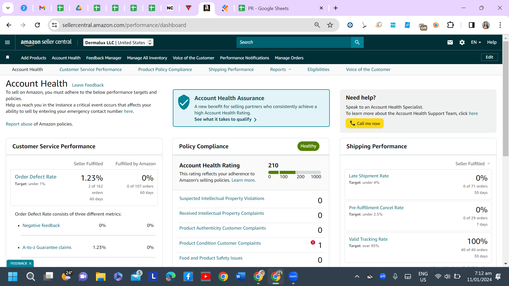Select the Product Policy Compliance tab

(165, 69)
